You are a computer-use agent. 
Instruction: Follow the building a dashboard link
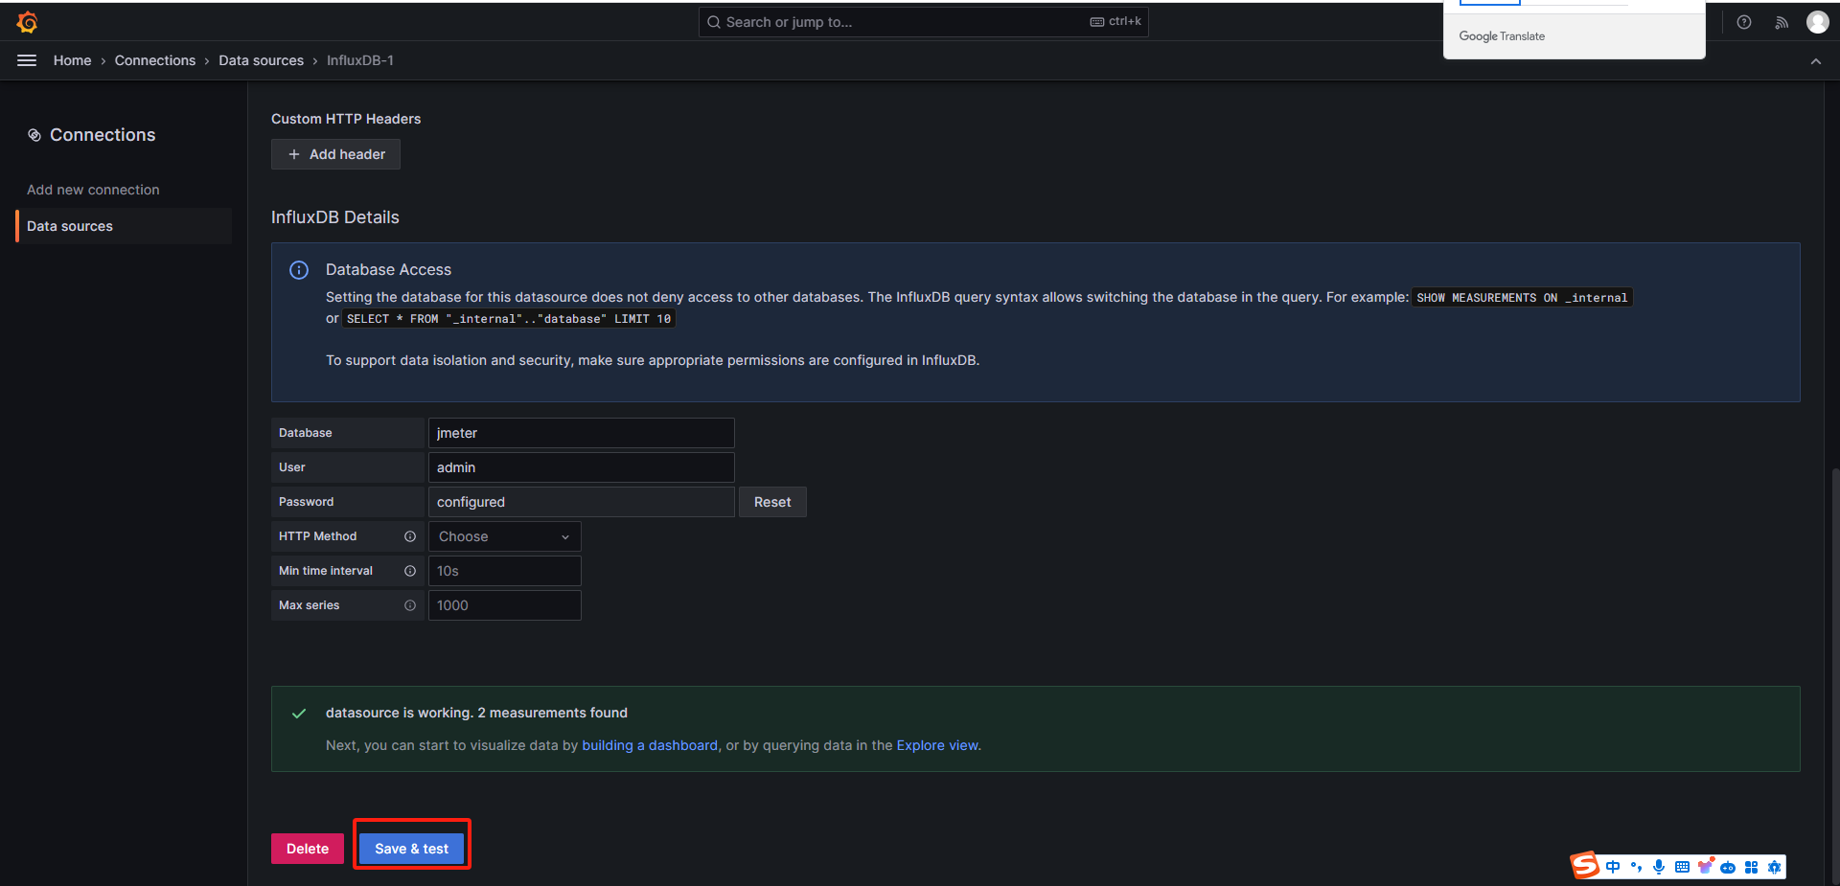pyautogui.click(x=650, y=745)
